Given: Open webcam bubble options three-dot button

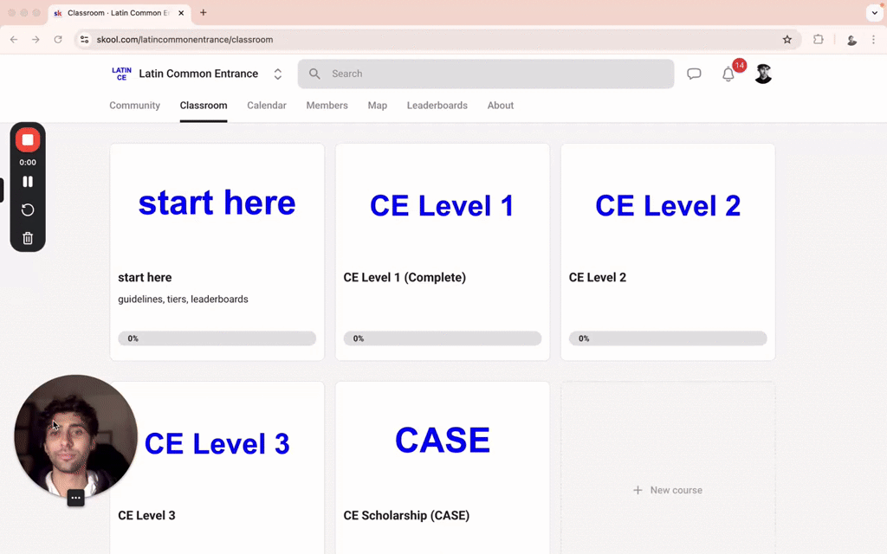Looking at the screenshot, I should click(x=76, y=498).
